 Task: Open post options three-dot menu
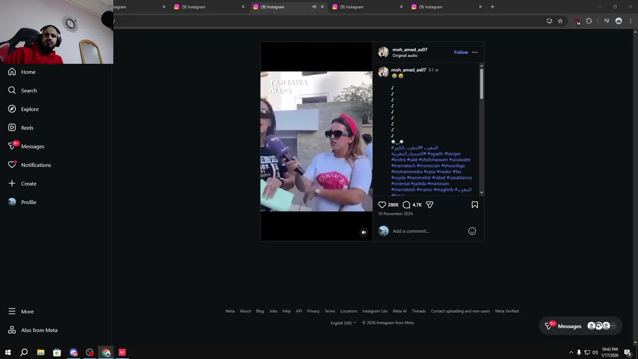(475, 52)
